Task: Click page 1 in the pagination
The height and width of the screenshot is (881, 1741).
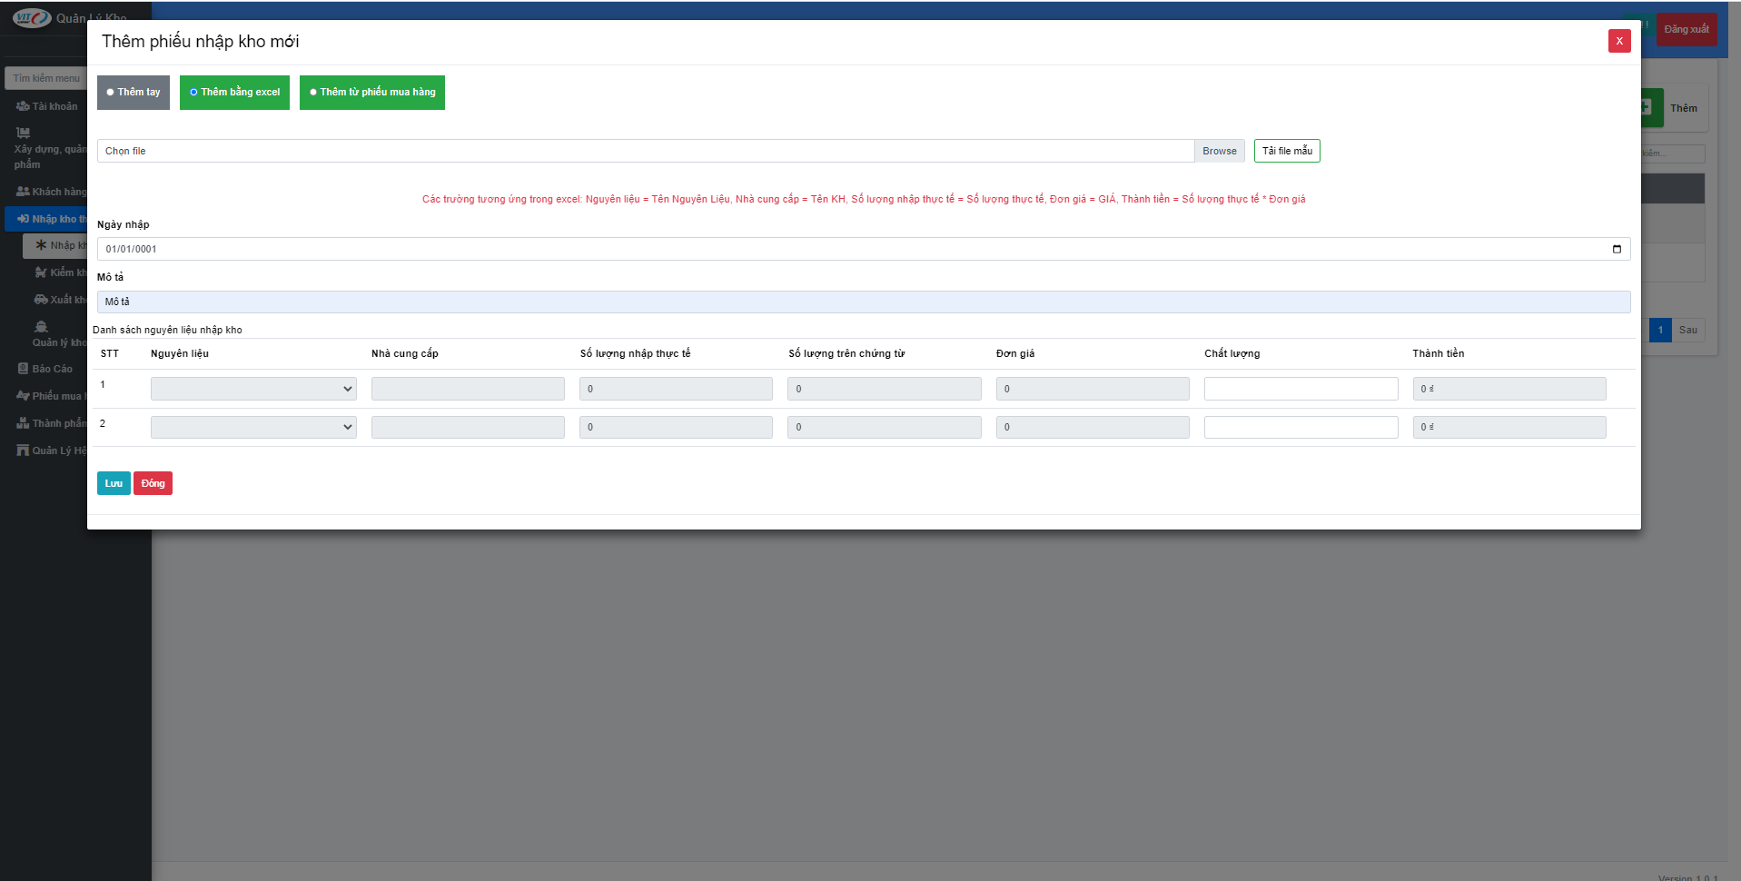Action: tap(1660, 330)
